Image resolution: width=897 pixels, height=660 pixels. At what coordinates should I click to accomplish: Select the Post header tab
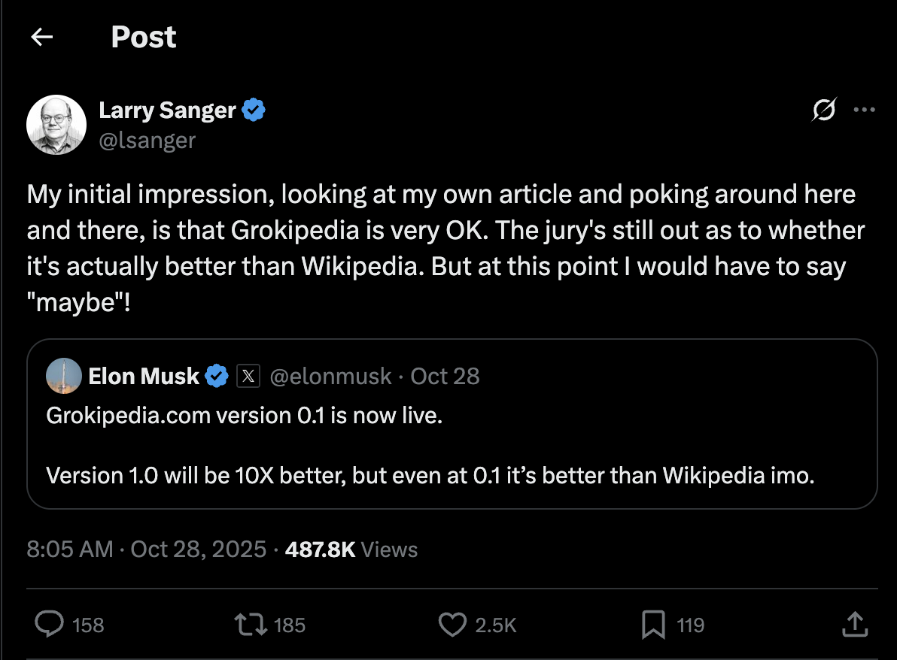(x=144, y=36)
